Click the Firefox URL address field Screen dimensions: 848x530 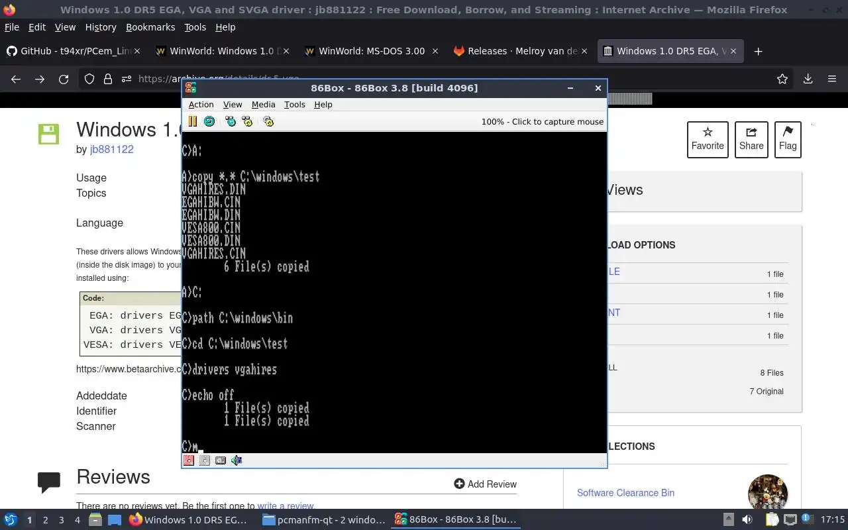click(x=437, y=79)
